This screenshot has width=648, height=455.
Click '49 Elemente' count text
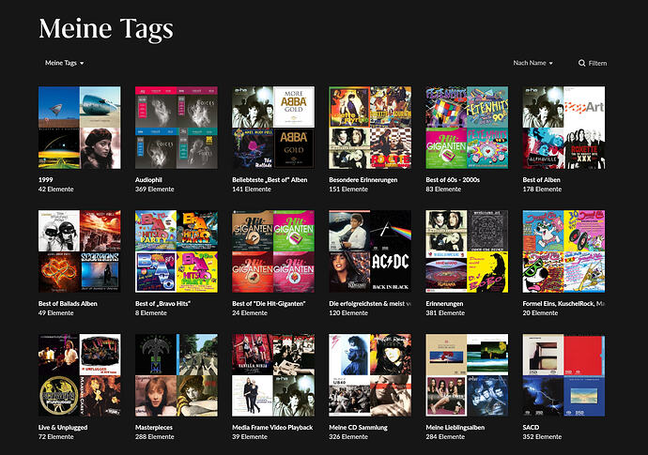[55, 313]
